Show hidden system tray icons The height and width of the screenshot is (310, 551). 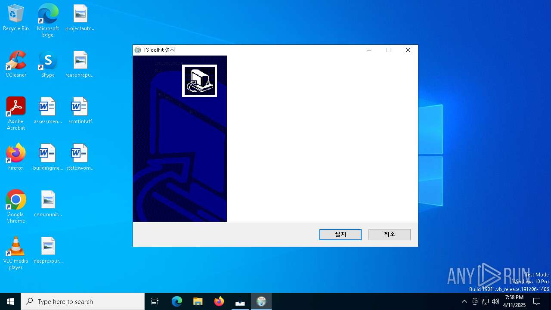pos(464,301)
